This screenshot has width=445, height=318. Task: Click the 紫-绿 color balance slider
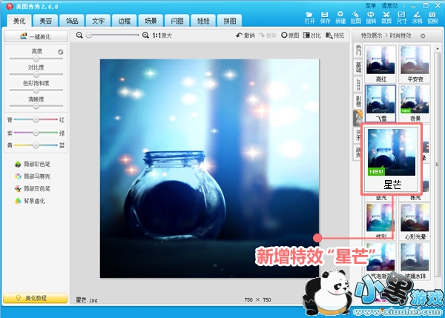tap(36, 133)
